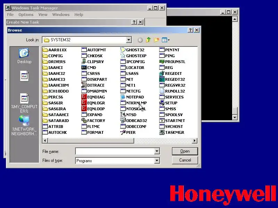
Task: Select the SERVICES file entry
Action: (x=171, y=97)
